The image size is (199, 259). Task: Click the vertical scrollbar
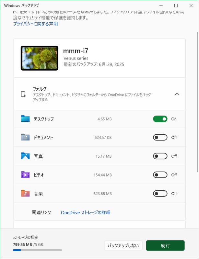[x=197, y=102]
